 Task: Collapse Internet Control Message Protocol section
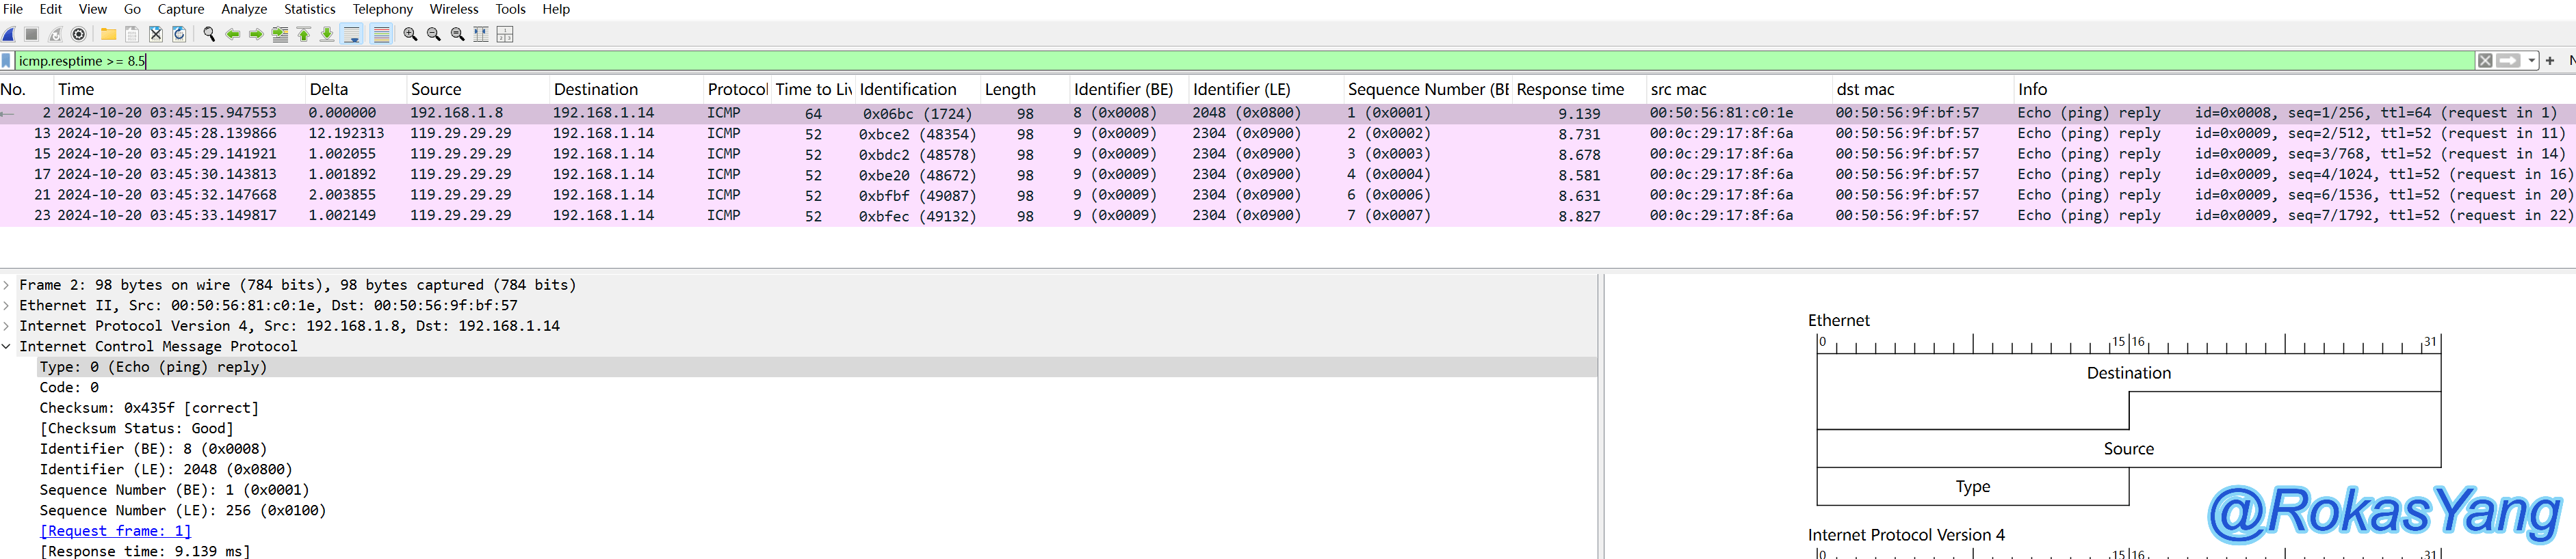7,346
